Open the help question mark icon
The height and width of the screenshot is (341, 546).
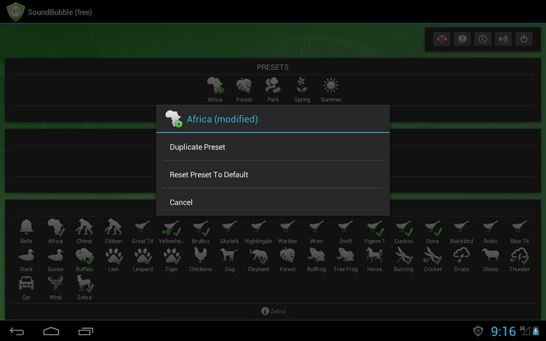click(x=463, y=39)
